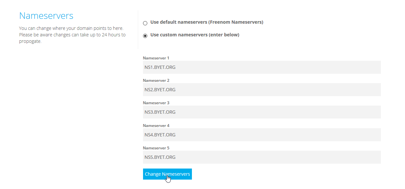The image size is (405, 189).
Task: Click the "Use default nameservers" label text
Action: click(x=207, y=22)
